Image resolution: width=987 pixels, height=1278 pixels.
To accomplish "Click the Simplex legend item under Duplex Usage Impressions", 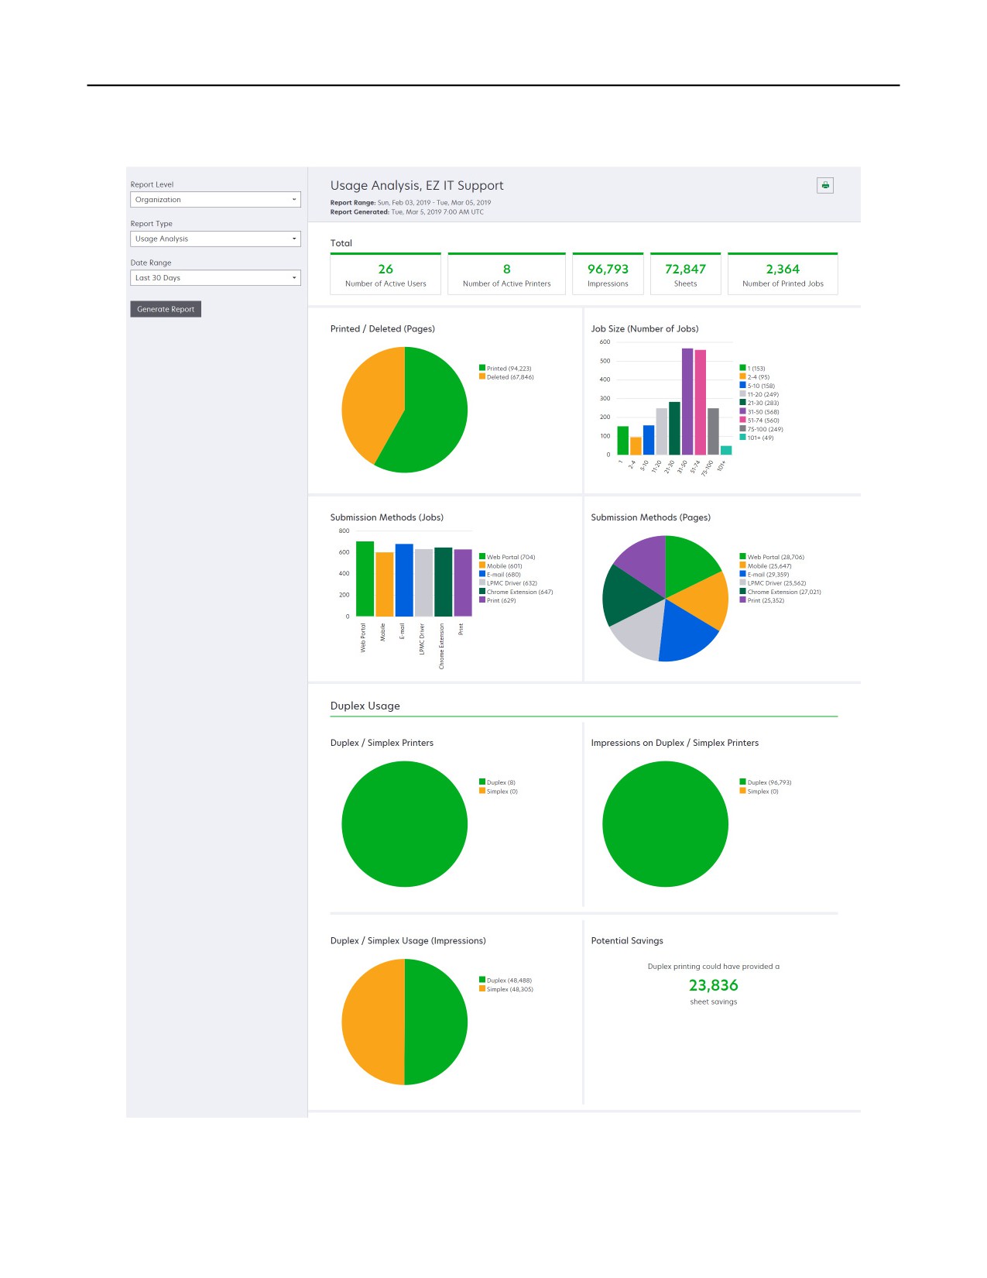I will click(506, 989).
